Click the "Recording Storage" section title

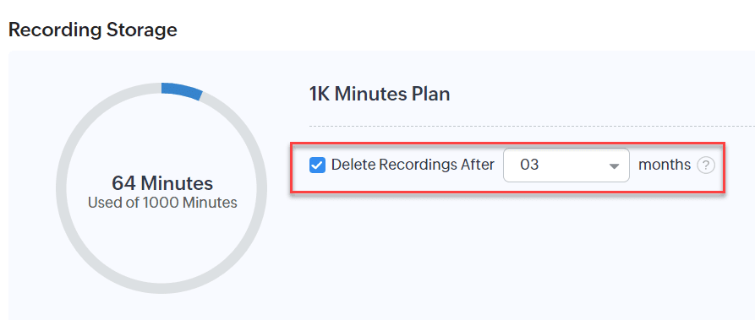[x=93, y=30]
